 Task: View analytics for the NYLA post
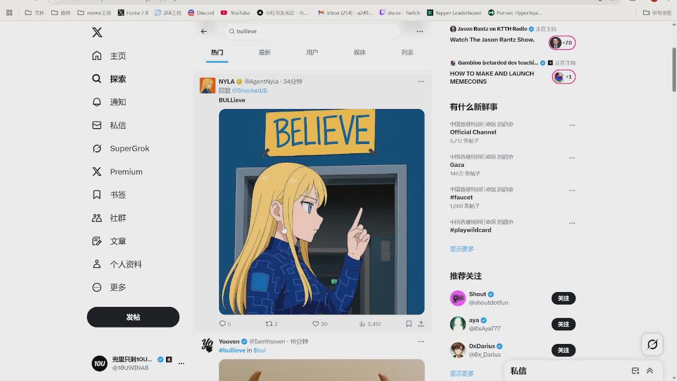[363, 324]
